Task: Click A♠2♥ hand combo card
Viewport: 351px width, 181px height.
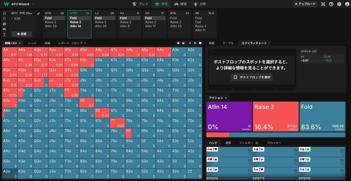Action: click(229, 152)
